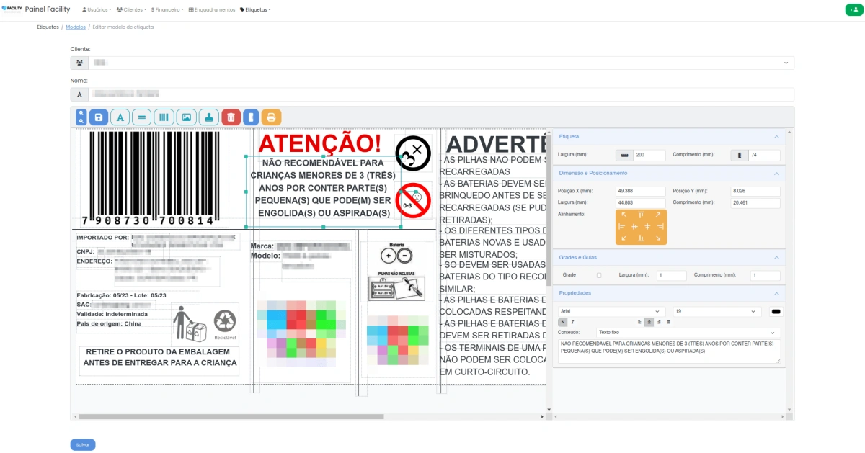Open the Modelos breadcrumb link

[x=75, y=27]
